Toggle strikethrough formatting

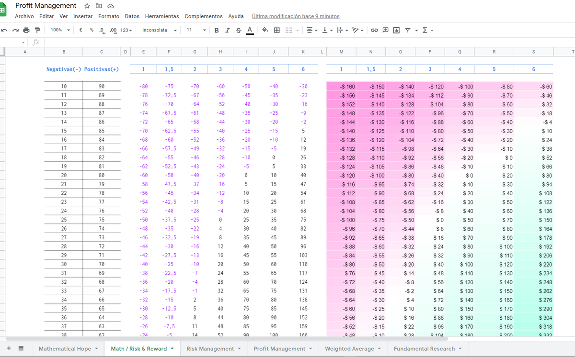[x=238, y=30]
